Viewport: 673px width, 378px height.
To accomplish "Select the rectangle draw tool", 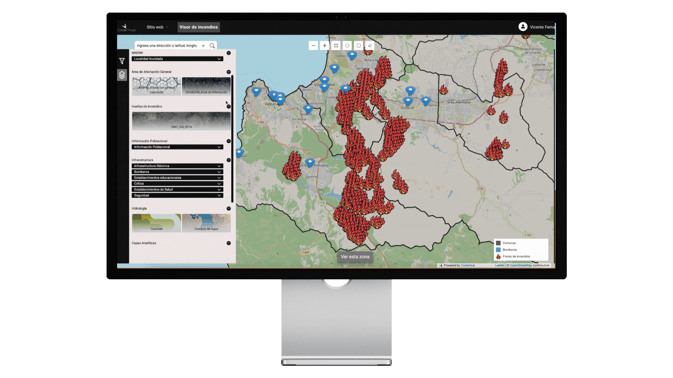I will pos(358,45).
